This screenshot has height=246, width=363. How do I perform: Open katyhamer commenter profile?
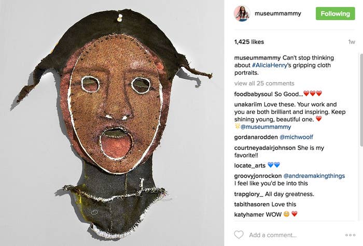(x=249, y=214)
